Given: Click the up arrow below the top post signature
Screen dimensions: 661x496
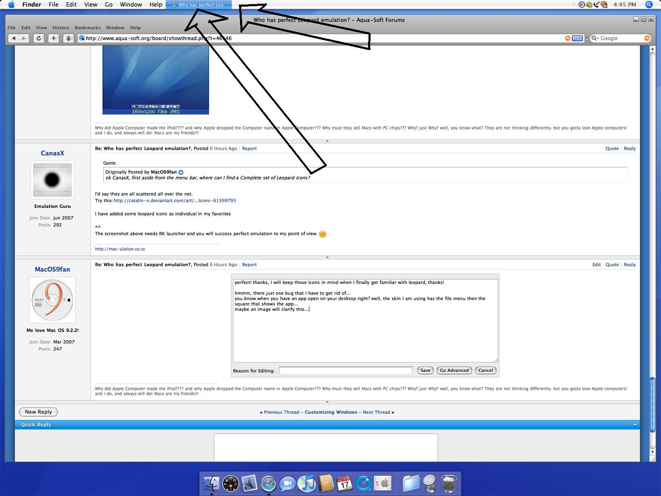Looking at the screenshot, I should tap(327, 141).
